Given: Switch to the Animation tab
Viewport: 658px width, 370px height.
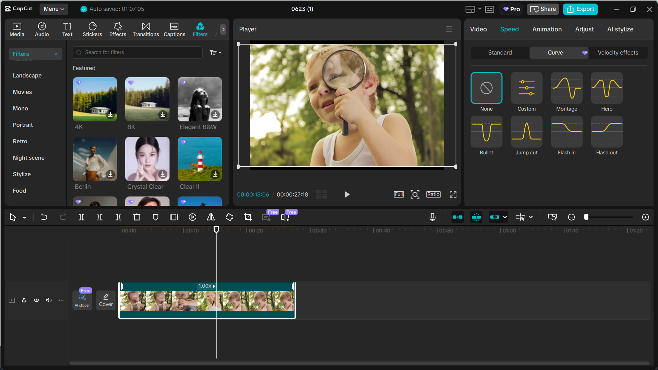Looking at the screenshot, I should [547, 29].
